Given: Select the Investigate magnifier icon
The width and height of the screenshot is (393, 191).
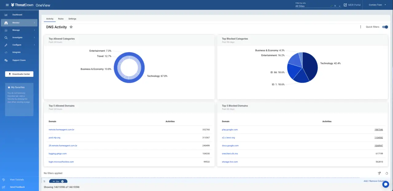Looking at the screenshot, I should (x=5, y=37).
